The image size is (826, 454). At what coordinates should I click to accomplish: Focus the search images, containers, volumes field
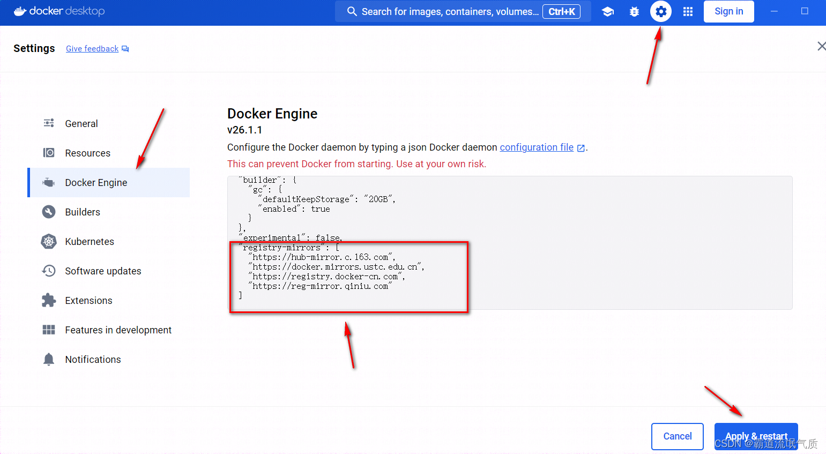pyautogui.click(x=463, y=11)
